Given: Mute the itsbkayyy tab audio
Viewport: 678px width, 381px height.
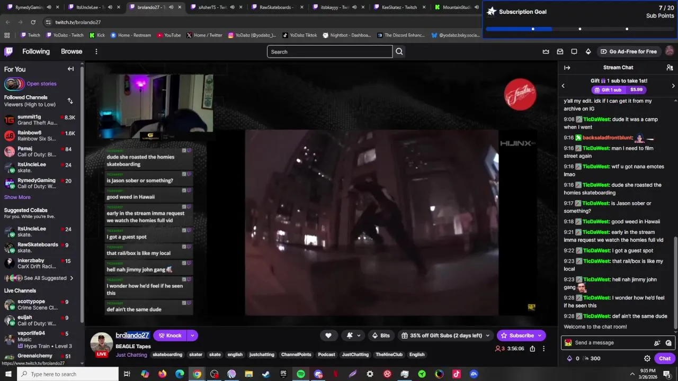Looking at the screenshot, I should 353,7.
